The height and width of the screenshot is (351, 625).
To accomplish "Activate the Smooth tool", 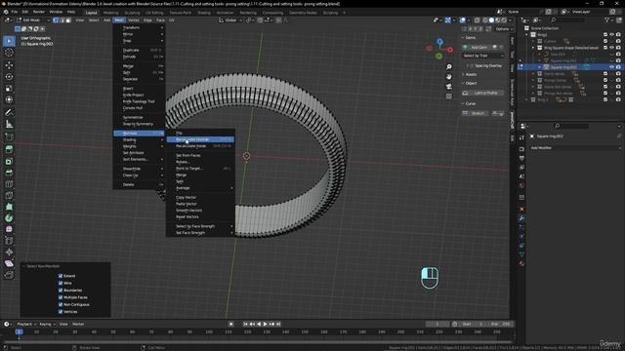I will pyautogui.click(x=9, y=229).
